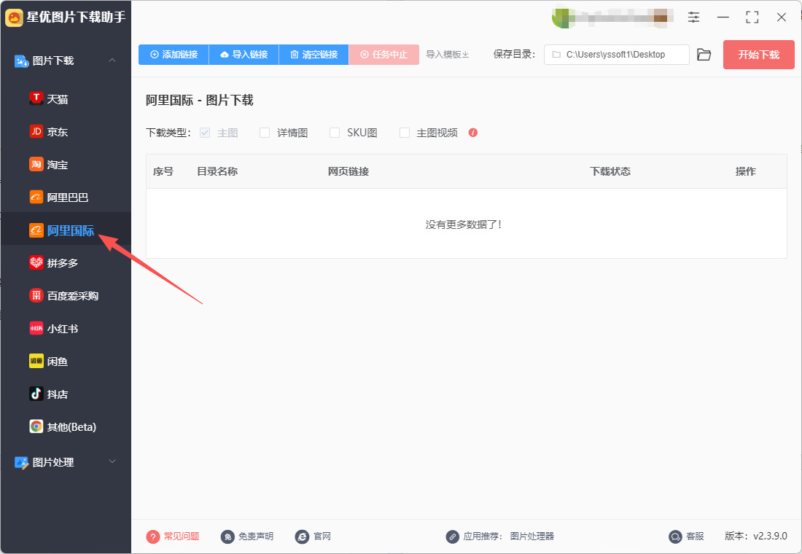
Task: Select the 抖店 TikTok-style icon
Action: 36,394
